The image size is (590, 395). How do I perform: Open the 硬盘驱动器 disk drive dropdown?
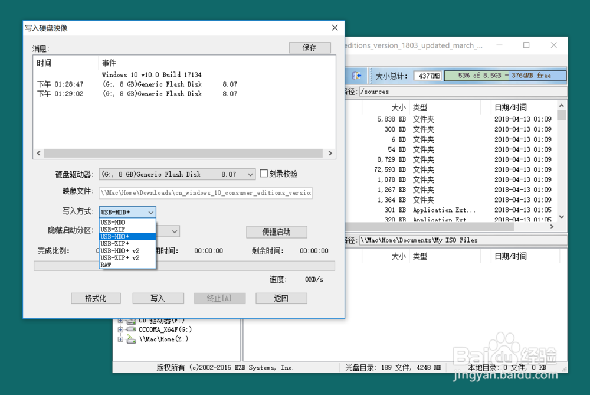(250, 174)
